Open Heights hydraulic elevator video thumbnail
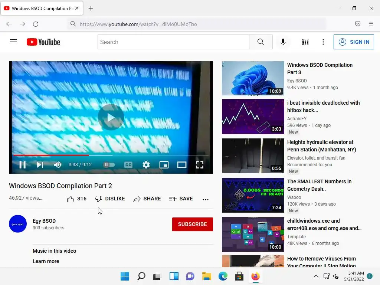 253,156
